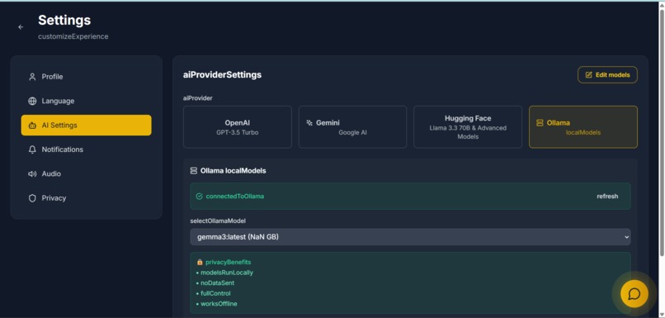Open the Language settings section
Viewport: 665px width, 318px height.
coord(86,101)
